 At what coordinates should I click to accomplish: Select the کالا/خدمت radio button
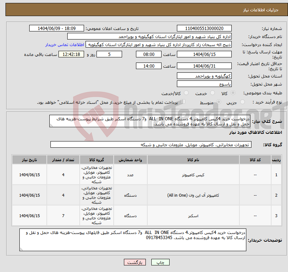(186, 93)
